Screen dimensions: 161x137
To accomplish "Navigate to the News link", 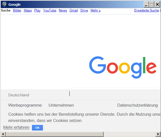I will pyautogui.click(x=63, y=11).
